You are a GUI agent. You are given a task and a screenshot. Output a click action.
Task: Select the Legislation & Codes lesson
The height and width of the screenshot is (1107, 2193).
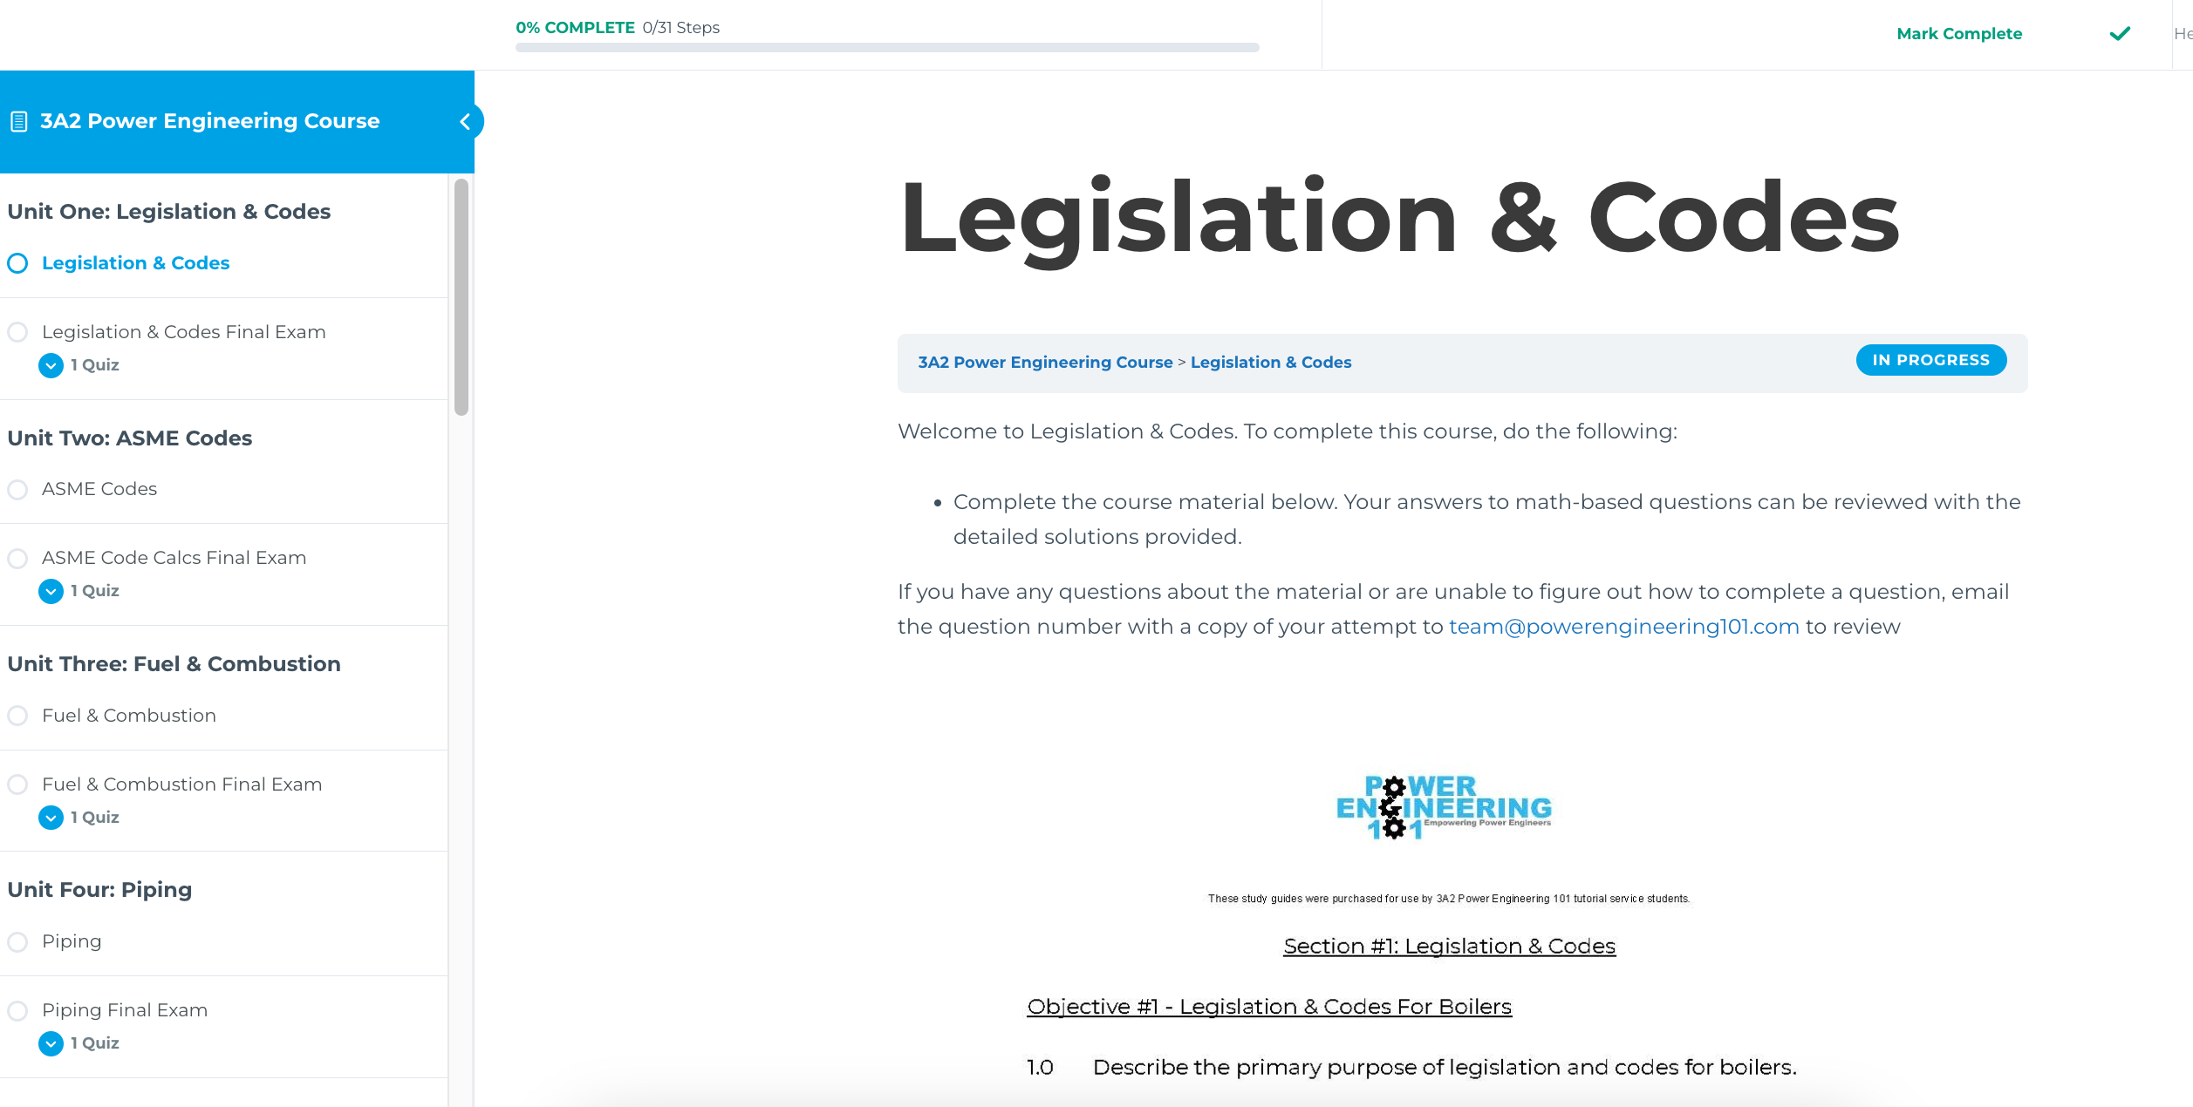pos(136,262)
